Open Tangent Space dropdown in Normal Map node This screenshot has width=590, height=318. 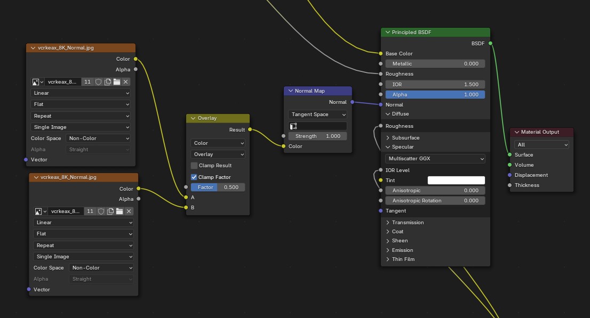tap(317, 115)
